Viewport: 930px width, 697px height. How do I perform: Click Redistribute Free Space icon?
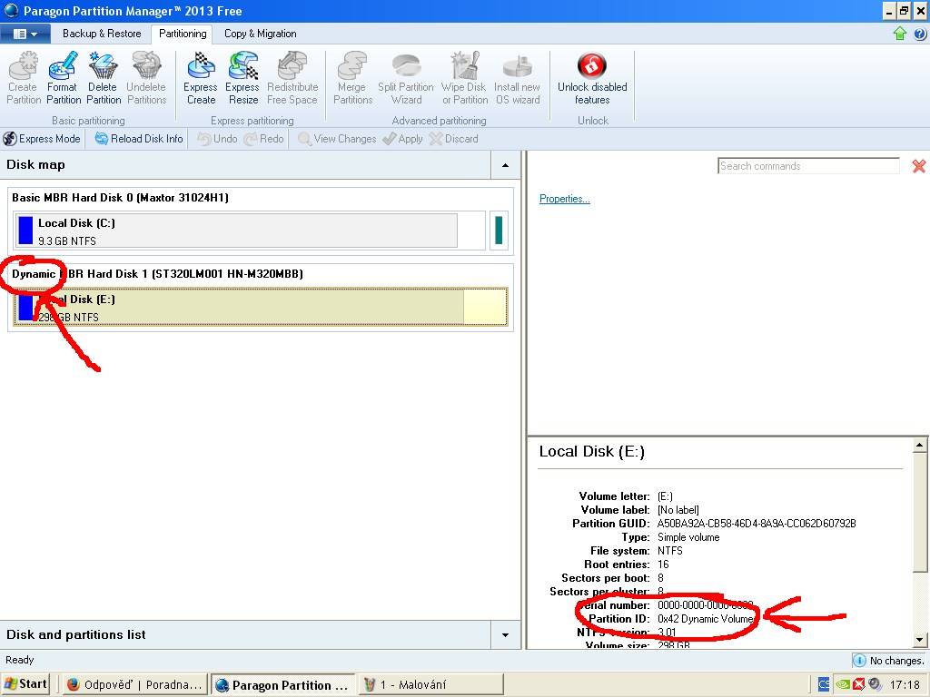pos(292,78)
